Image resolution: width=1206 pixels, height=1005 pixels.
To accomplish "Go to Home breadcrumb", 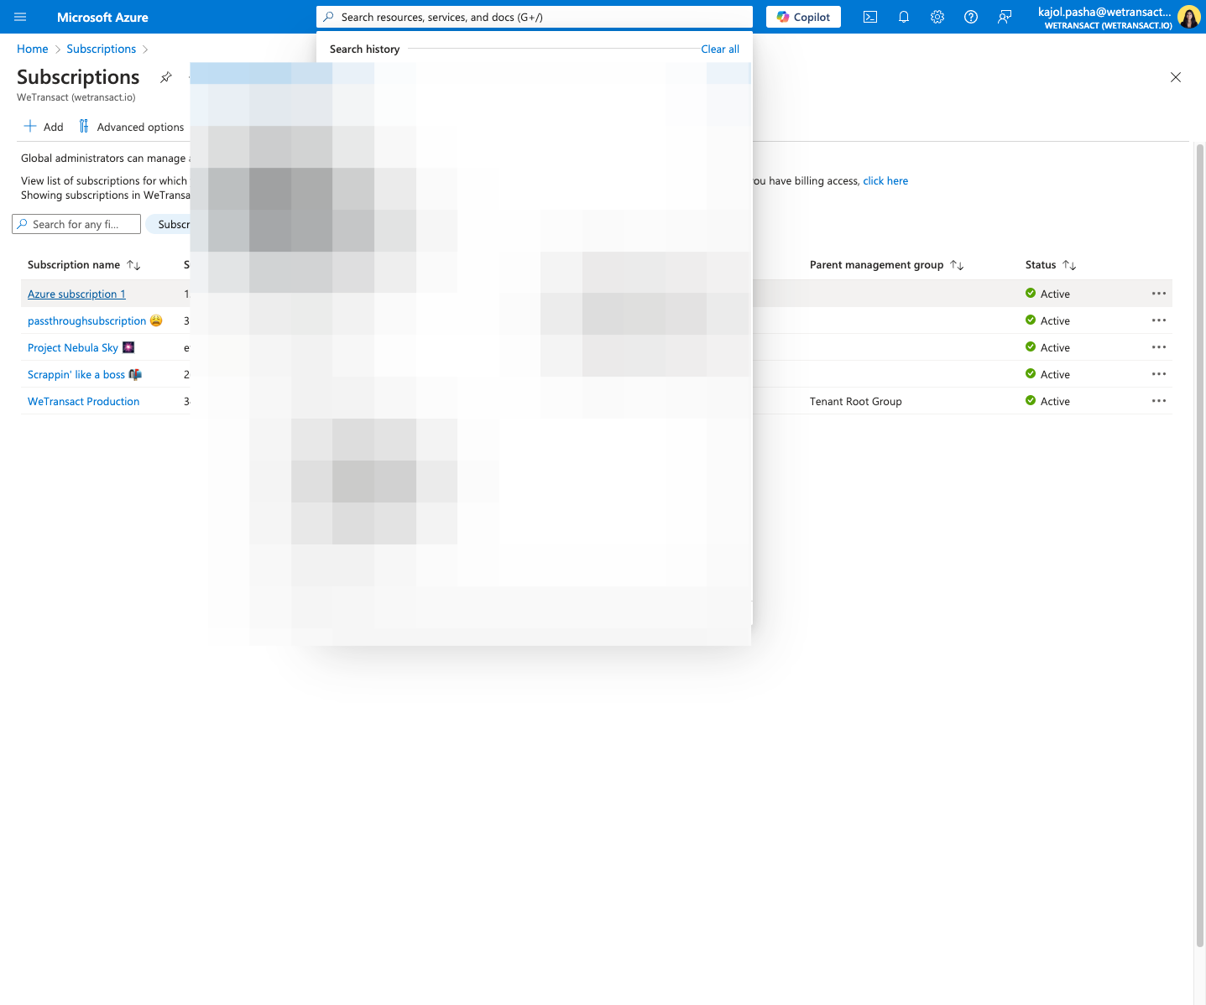I will click(33, 49).
